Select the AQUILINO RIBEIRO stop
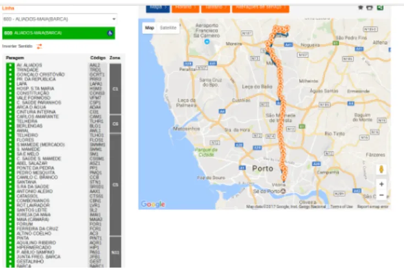This screenshot has width=404, height=270. tap(36, 243)
